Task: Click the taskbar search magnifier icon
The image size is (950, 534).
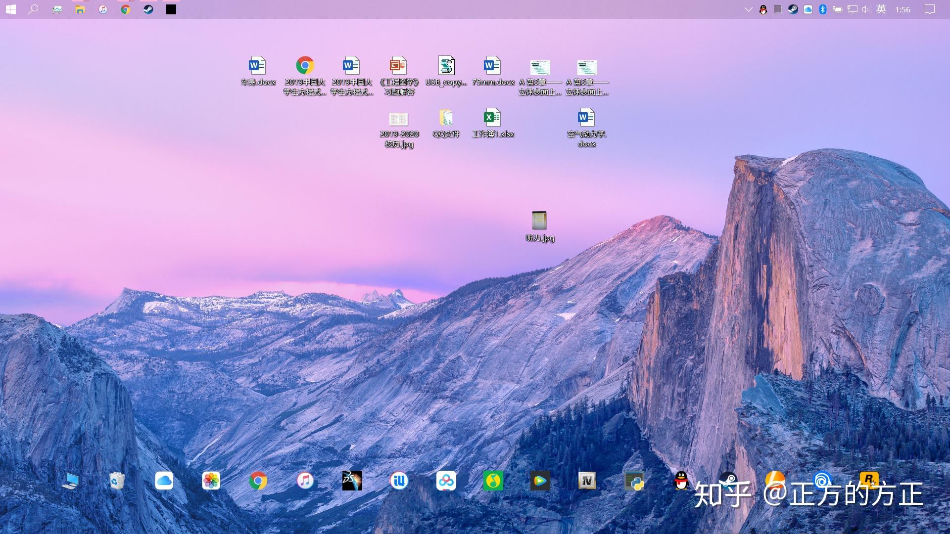Action: click(33, 9)
